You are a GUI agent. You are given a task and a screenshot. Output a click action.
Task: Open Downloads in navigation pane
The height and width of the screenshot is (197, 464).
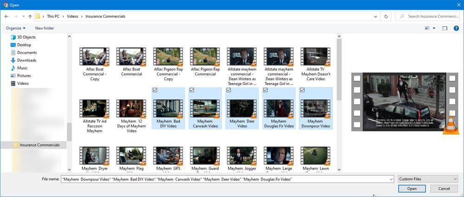point(23,60)
